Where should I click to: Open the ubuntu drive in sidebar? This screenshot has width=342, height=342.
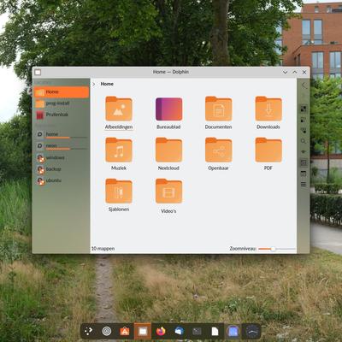[62, 180]
